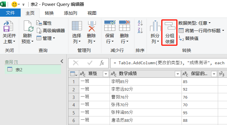Click the ABC type icon of 数学成绩 column
The height and width of the screenshot is (125, 227).
point(113,74)
